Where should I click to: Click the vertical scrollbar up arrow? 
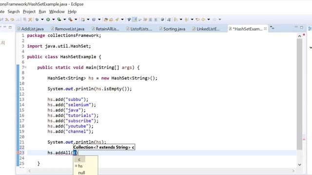pos(299,36)
